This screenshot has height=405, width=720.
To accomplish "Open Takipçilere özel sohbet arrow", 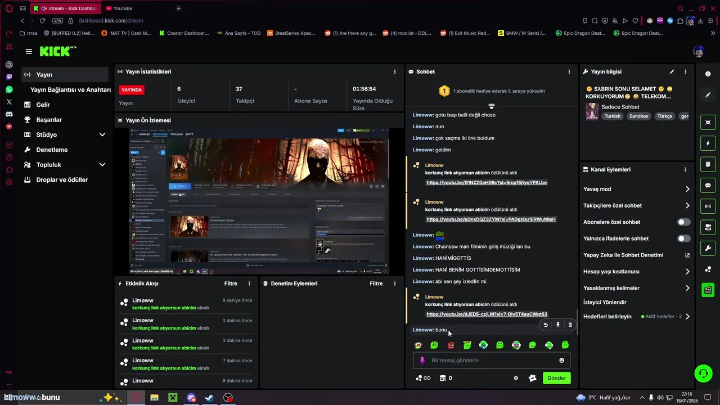I will 687,206.
